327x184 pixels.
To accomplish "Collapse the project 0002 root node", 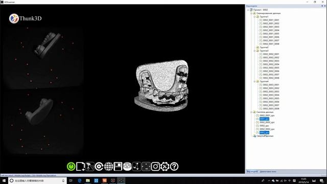I will pyautogui.click(x=248, y=10).
